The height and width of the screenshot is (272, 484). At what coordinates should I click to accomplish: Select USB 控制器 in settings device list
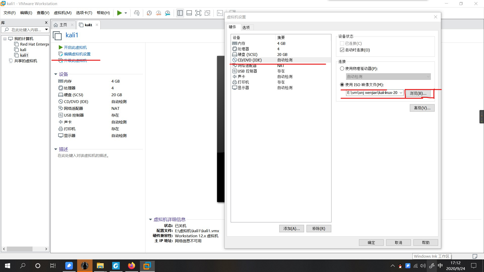tap(281, 71)
